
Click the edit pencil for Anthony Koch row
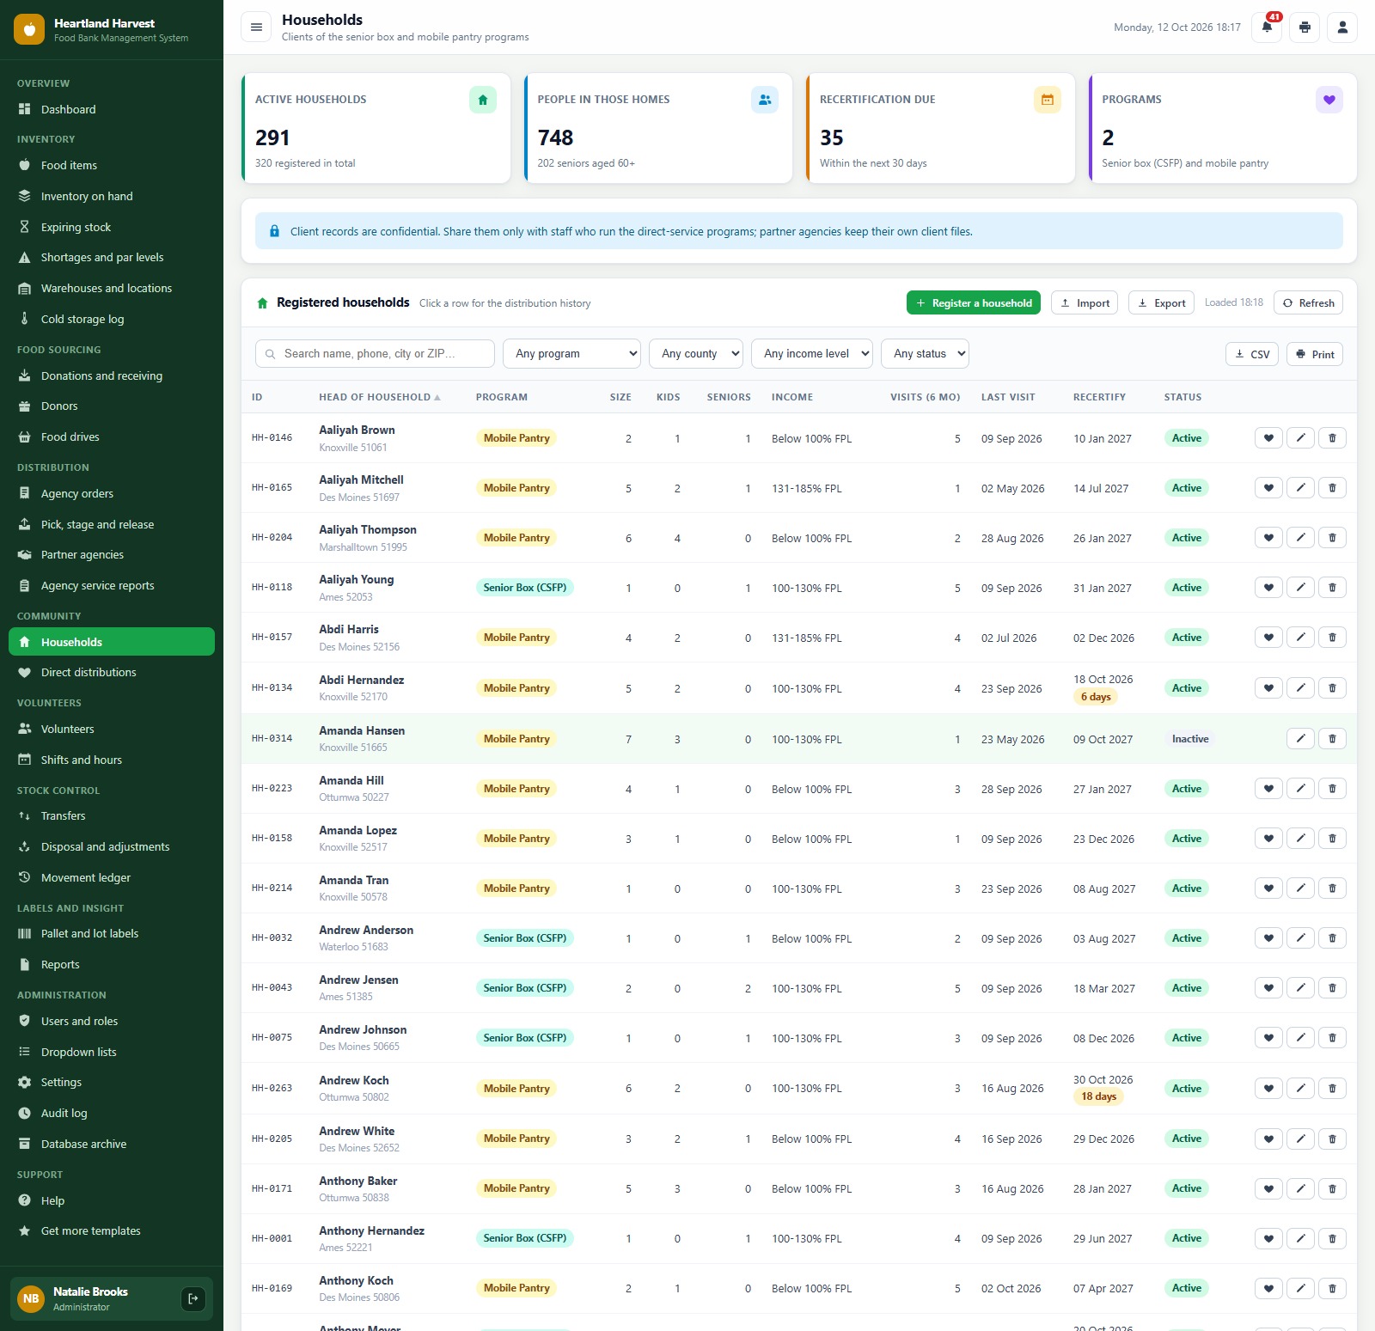tap(1301, 1288)
